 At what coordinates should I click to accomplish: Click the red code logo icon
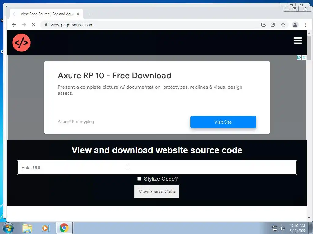click(x=21, y=43)
